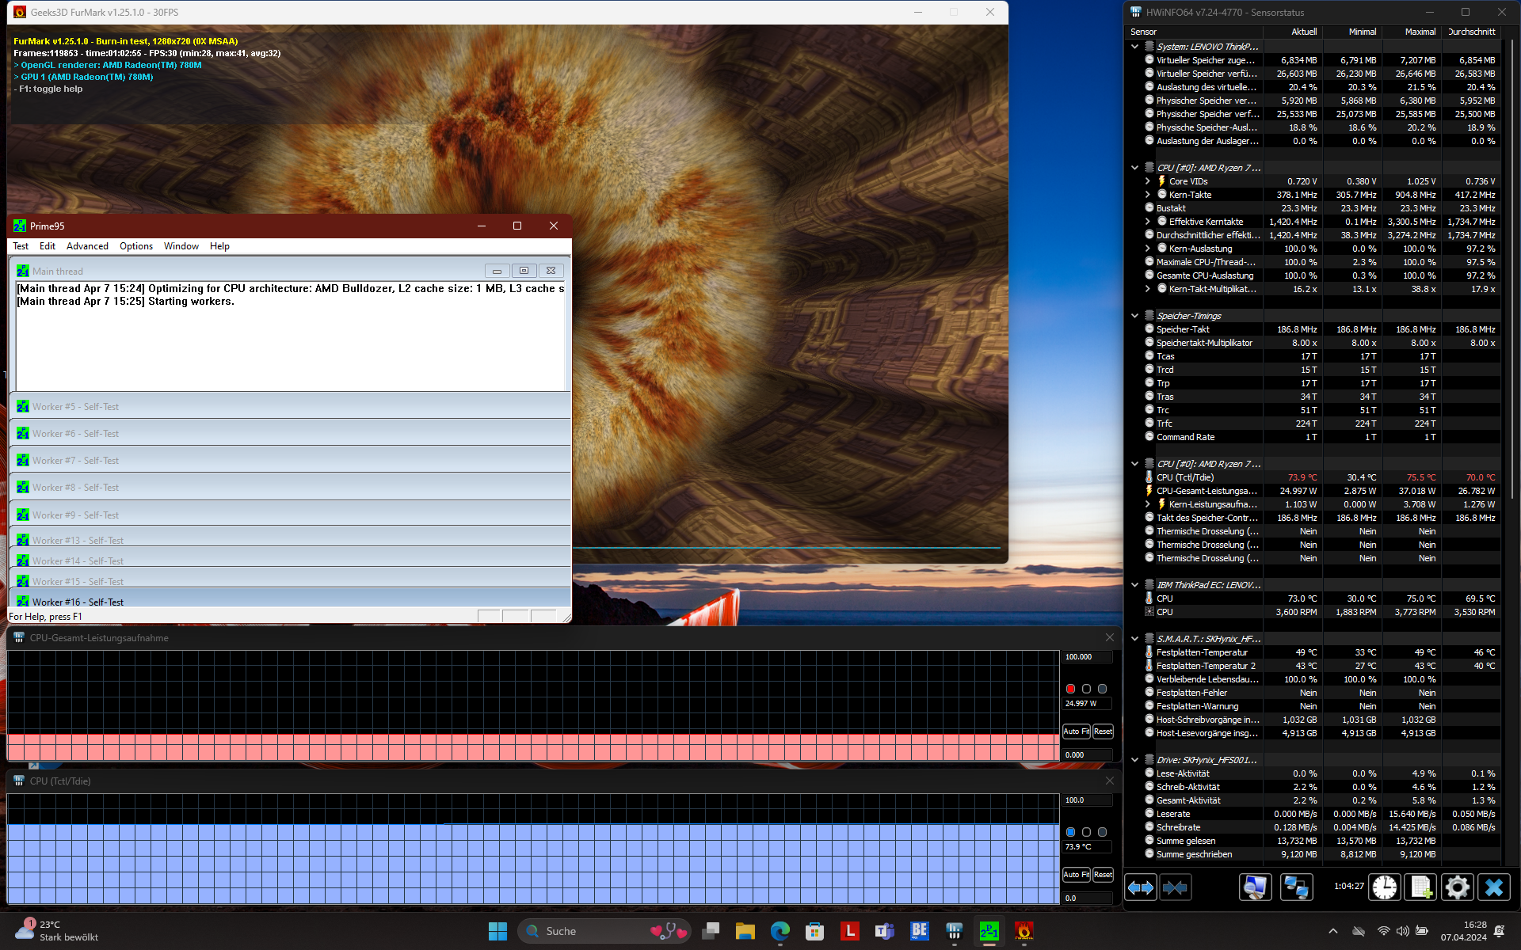Click the network computers remote icon
Screen dimensions: 1521x950
point(1296,887)
